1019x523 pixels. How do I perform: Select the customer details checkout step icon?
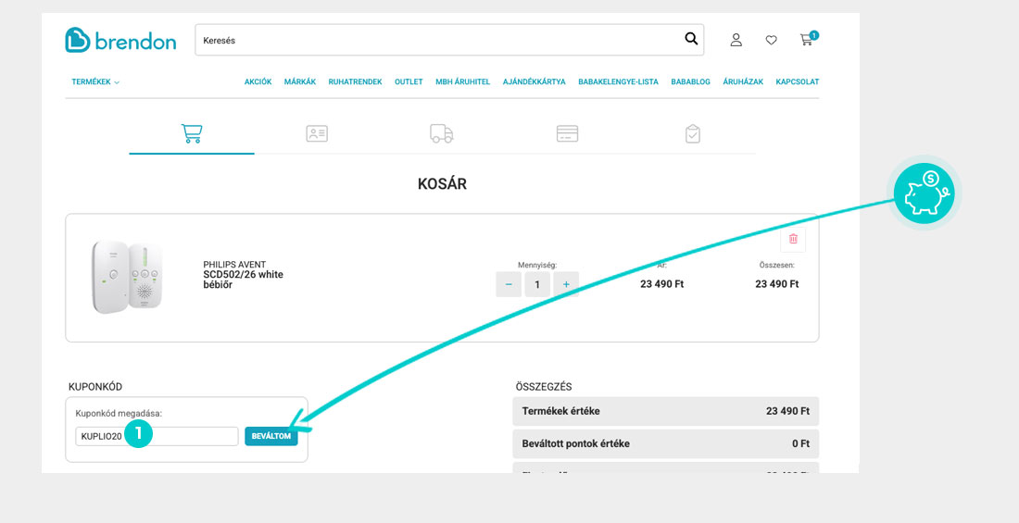click(x=317, y=133)
